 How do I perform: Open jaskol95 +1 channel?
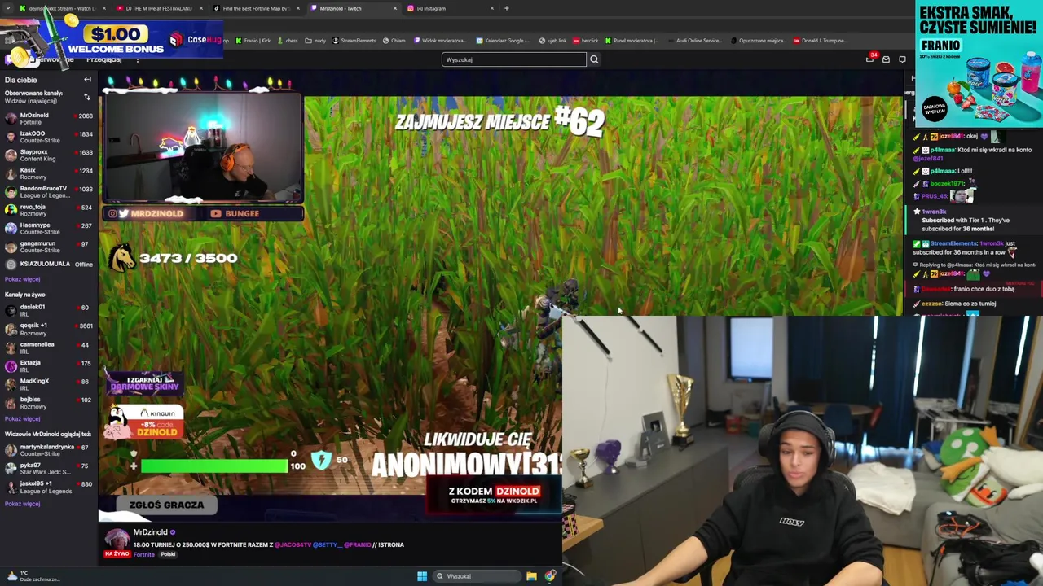pos(48,488)
